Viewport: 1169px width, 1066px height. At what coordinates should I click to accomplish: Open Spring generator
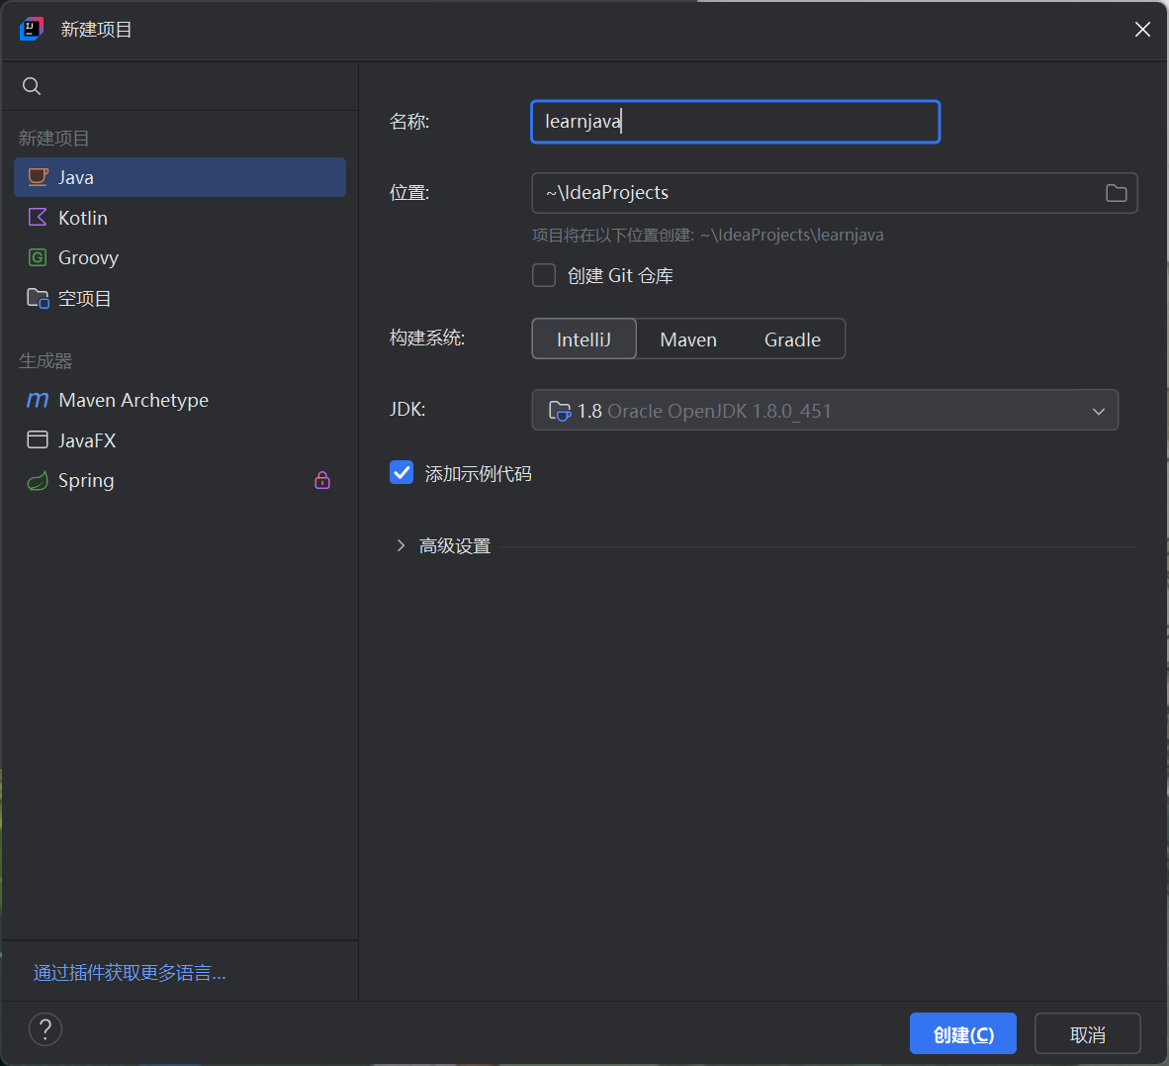(180, 480)
